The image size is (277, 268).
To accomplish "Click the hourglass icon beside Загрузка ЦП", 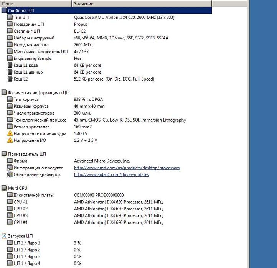I will tap(4, 236).
